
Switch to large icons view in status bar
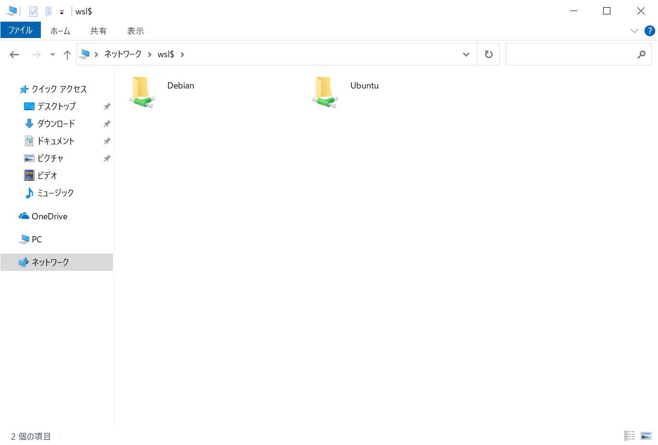tap(646, 435)
